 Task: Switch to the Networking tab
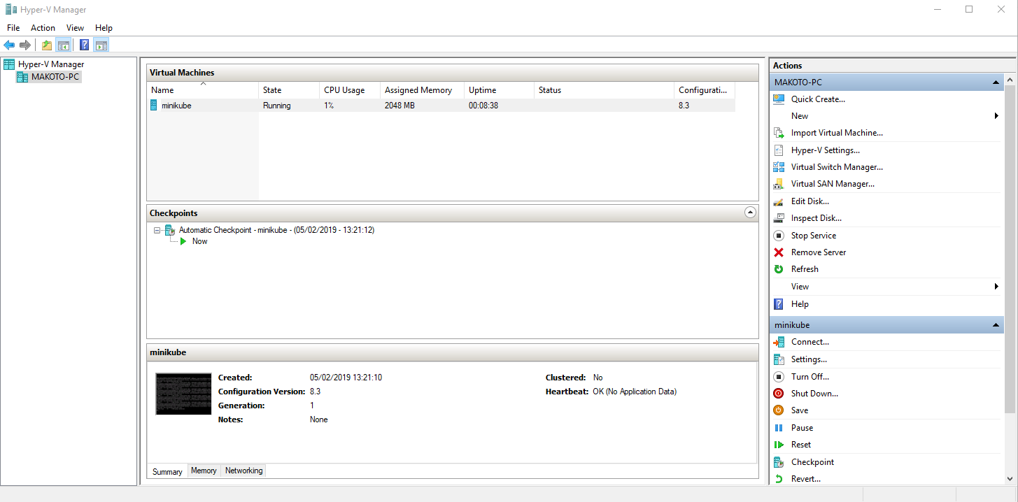[243, 471]
